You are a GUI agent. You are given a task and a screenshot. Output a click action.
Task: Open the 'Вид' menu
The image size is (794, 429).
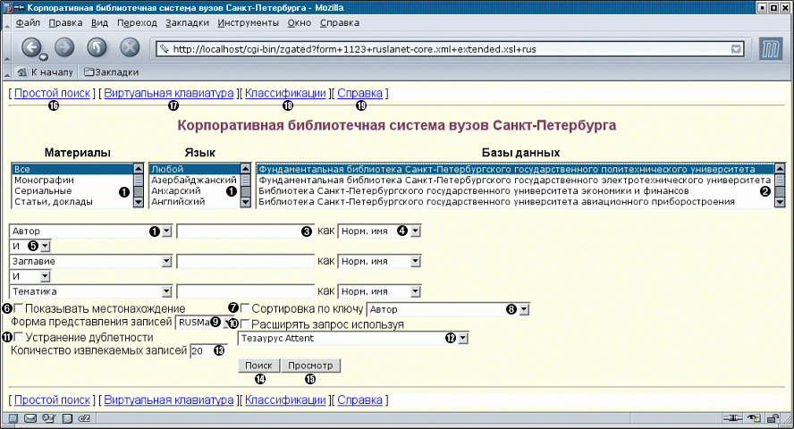pos(100,22)
